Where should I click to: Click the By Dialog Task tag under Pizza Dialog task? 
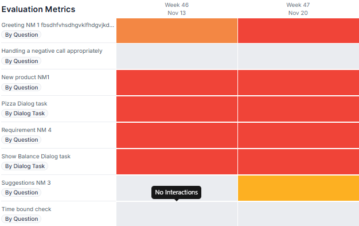[x=25, y=114]
